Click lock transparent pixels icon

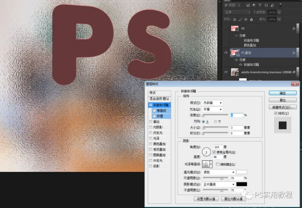click(234, 19)
